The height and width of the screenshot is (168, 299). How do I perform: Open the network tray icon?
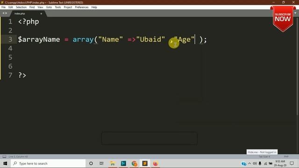pyautogui.click(x=265, y=163)
